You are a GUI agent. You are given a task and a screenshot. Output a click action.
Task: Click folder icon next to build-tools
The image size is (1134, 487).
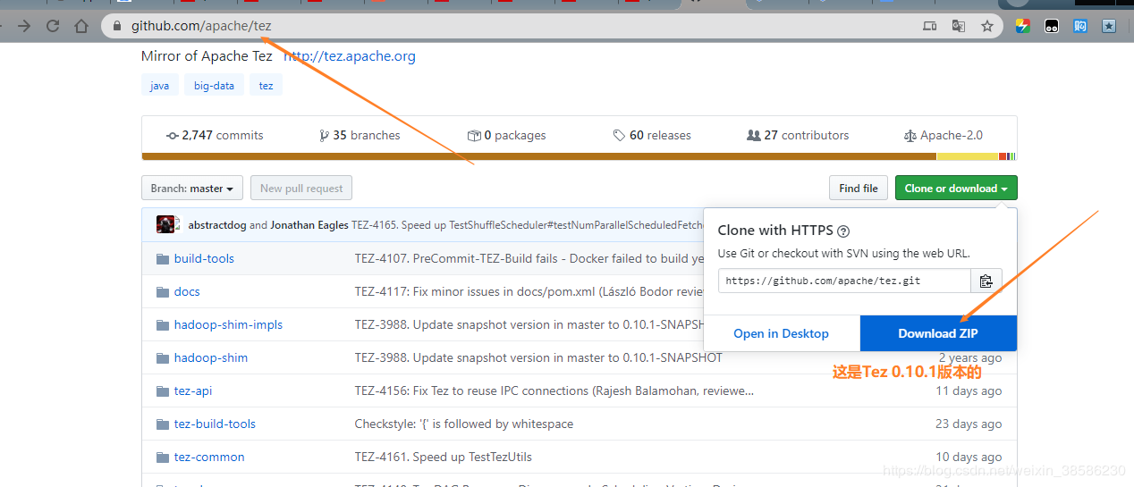(x=163, y=258)
